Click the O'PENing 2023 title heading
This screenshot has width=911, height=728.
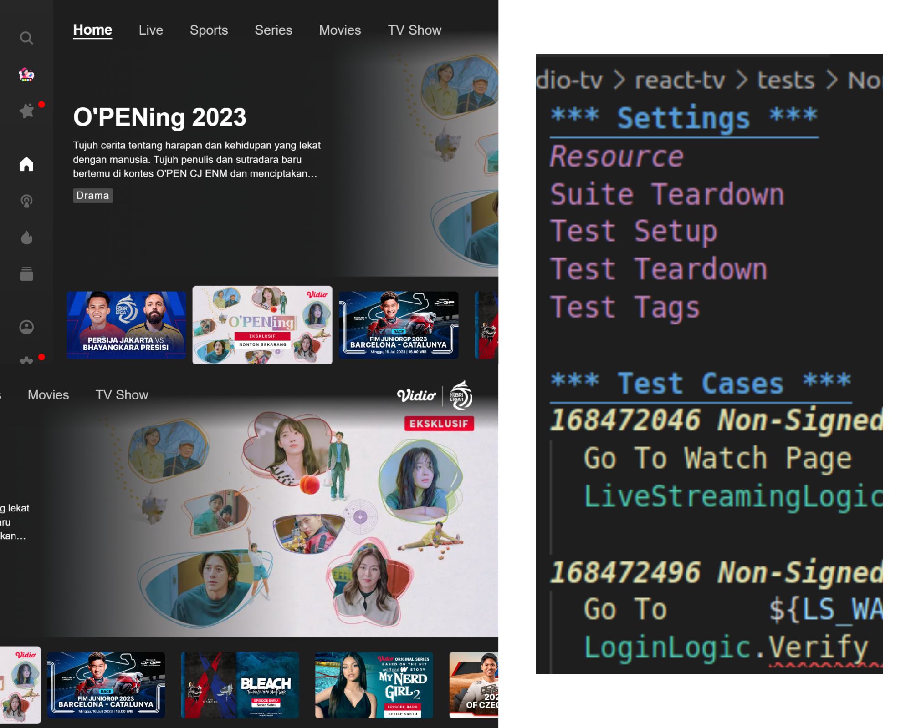159,117
